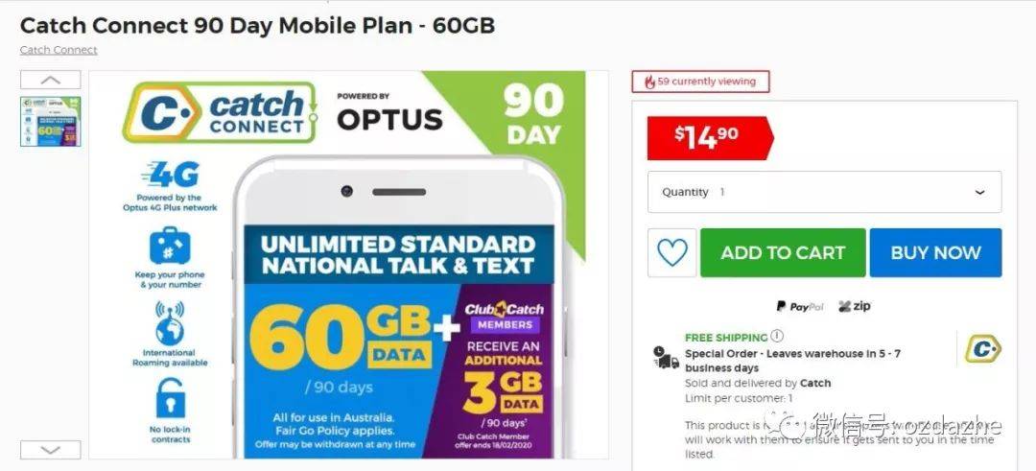
Task: Click the product title heading
Action: (x=258, y=25)
